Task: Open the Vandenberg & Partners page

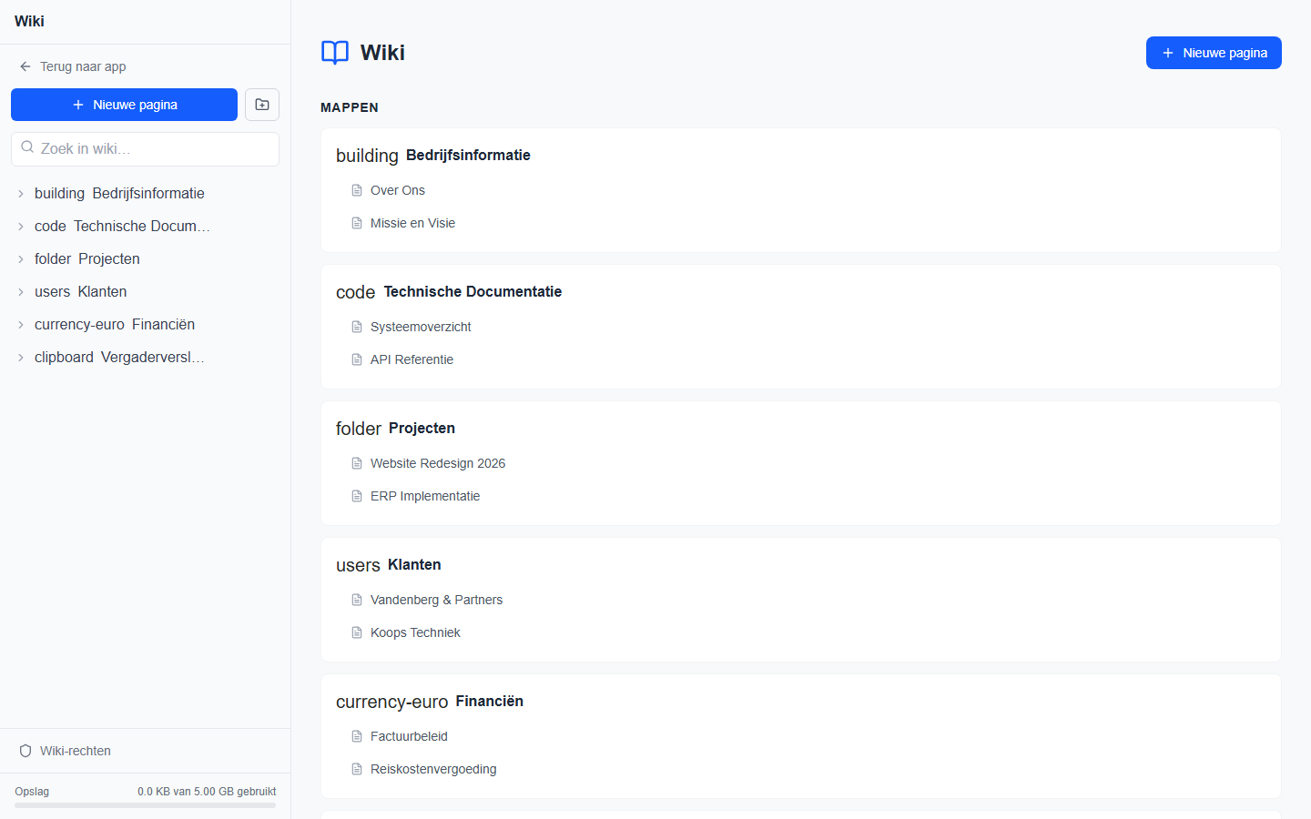Action: [x=436, y=600]
